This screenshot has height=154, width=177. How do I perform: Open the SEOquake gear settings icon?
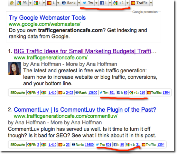12,3
